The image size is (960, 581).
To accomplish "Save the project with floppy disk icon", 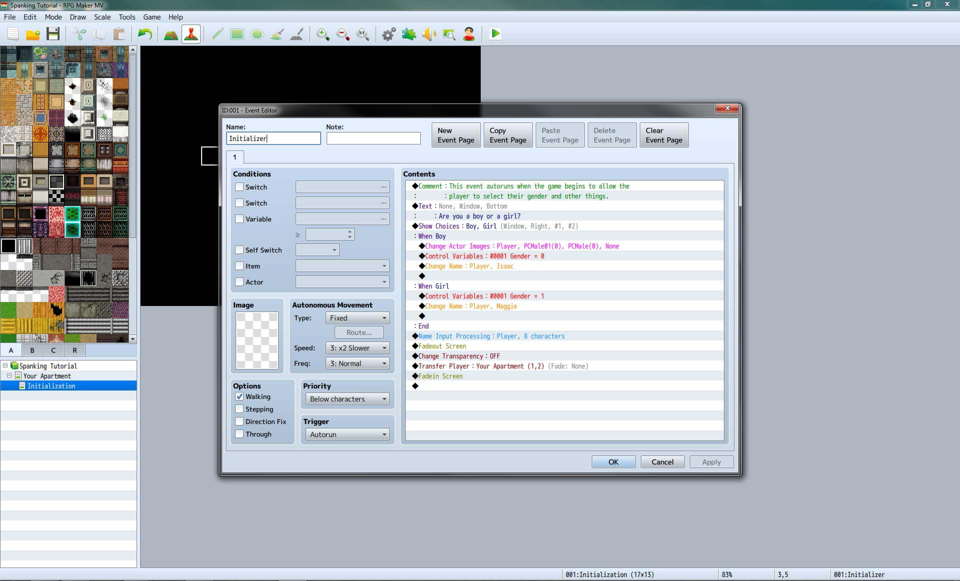I will tap(53, 34).
